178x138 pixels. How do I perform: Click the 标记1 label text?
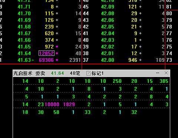98,73
